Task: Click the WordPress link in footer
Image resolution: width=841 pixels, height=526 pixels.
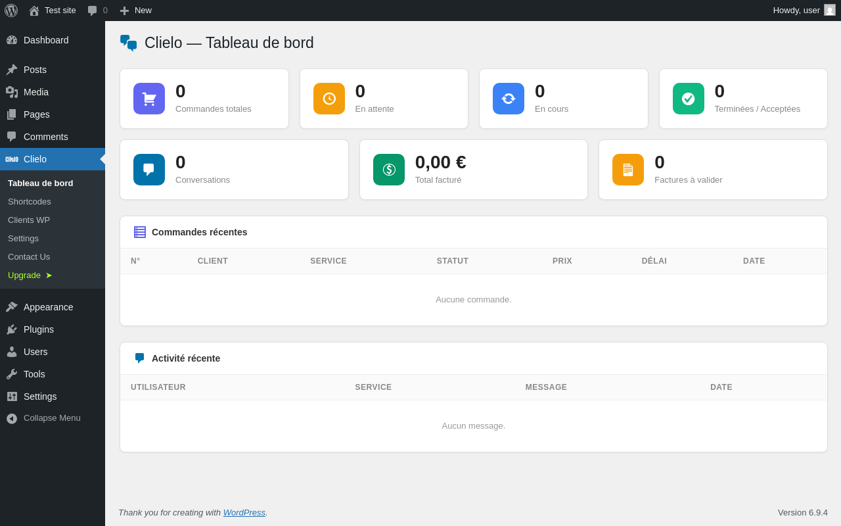Action: coord(244,512)
